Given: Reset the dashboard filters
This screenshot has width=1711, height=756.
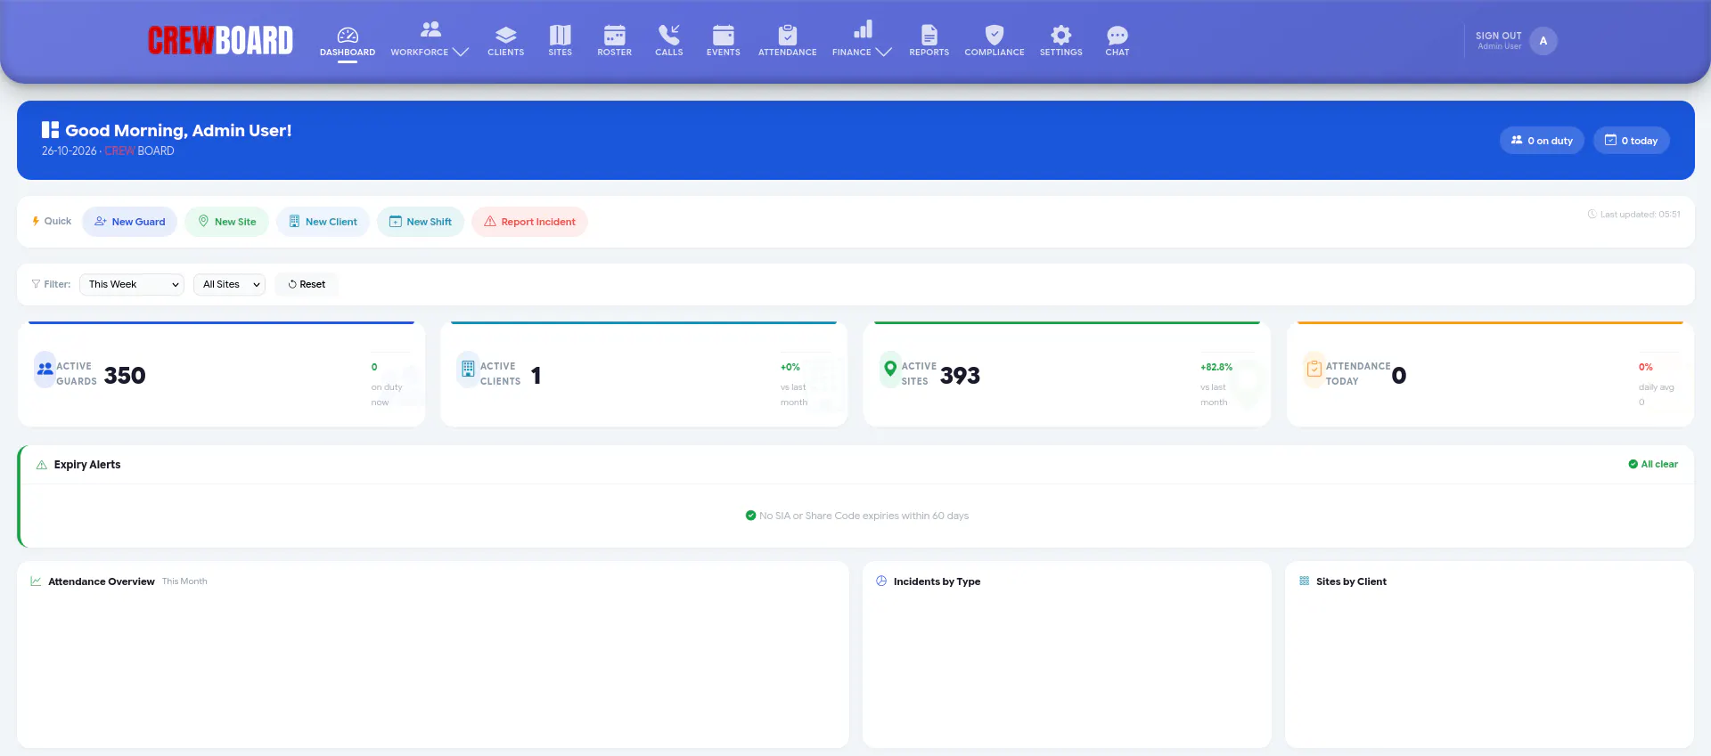Looking at the screenshot, I should (x=307, y=284).
